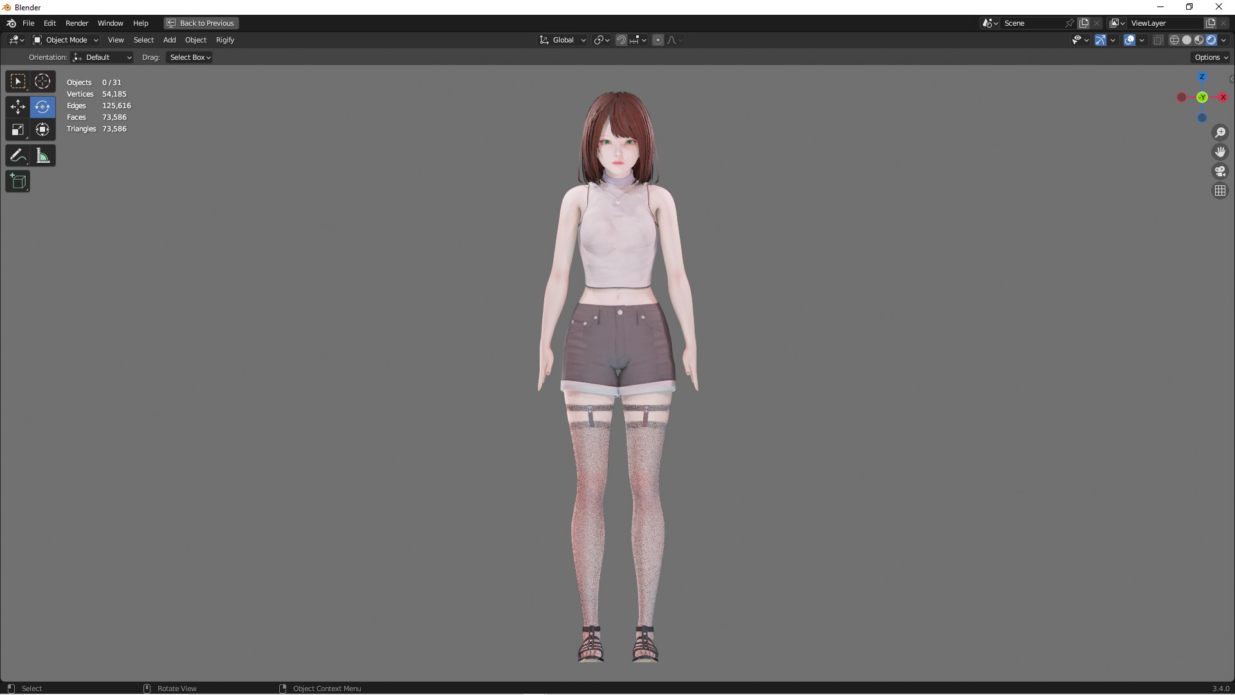The height and width of the screenshot is (695, 1235).
Task: Click the red X axis gizmo handle
Action: coord(1223,97)
